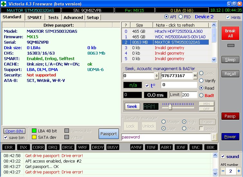Choose the Read radio option

pos(201,88)
